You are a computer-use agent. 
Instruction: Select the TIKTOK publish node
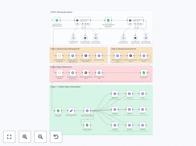(143, 94)
